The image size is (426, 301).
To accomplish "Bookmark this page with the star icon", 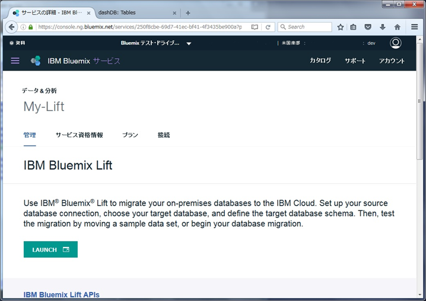I will coord(341,27).
